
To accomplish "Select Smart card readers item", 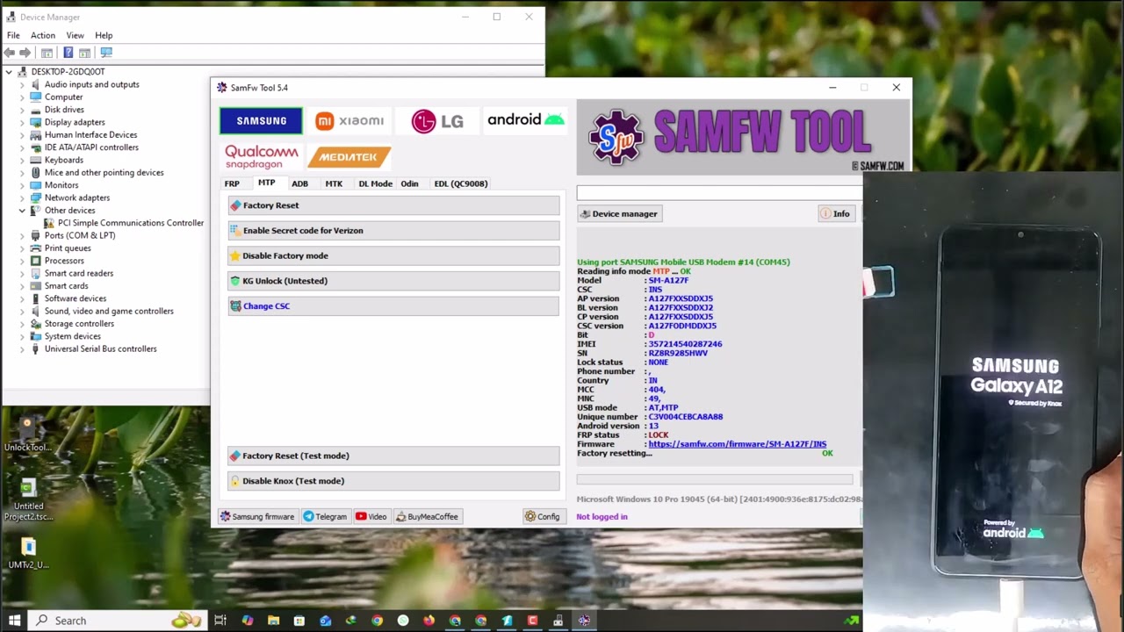I will coord(79,273).
